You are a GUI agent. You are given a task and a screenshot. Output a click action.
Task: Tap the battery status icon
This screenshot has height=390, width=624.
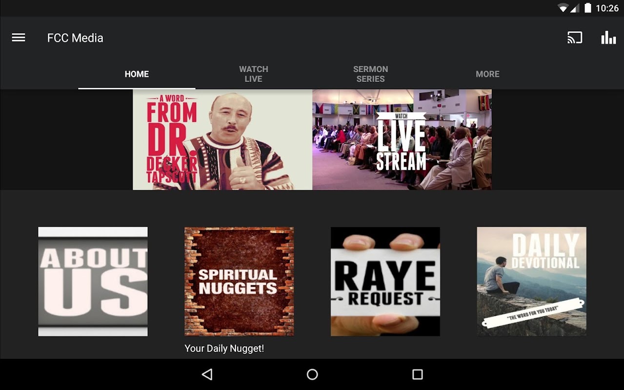click(x=588, y=8)
